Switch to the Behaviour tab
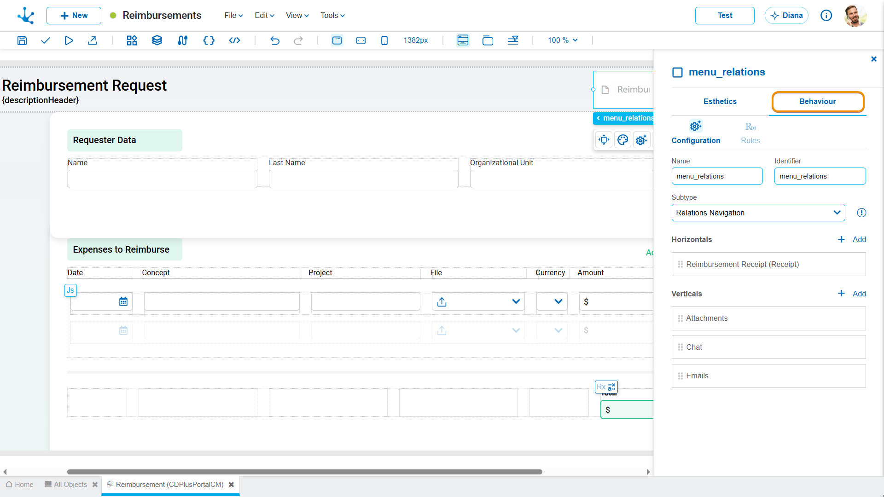 (x=817, y=102)
